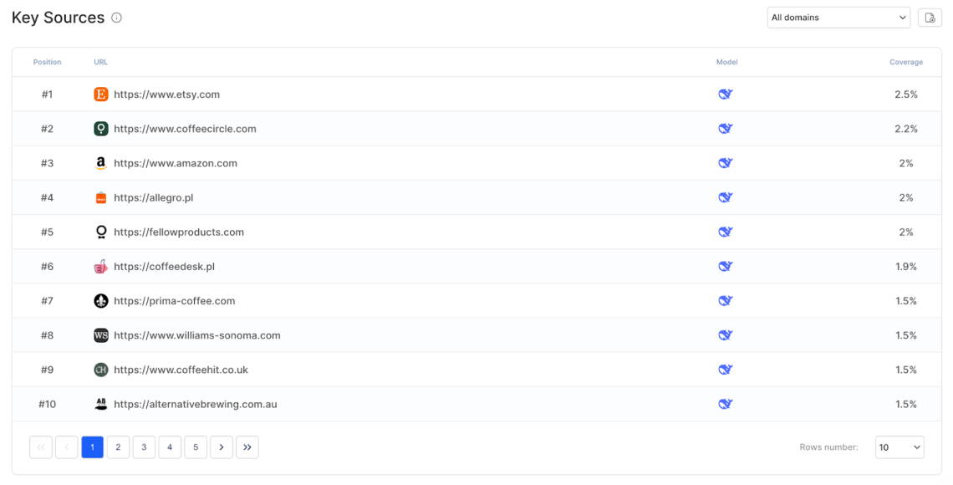Image resolution: width=953 pixels, height=485 pixels.
Task: Click the CoffeeHit favicon in row #9
Action: coord(101,369)
